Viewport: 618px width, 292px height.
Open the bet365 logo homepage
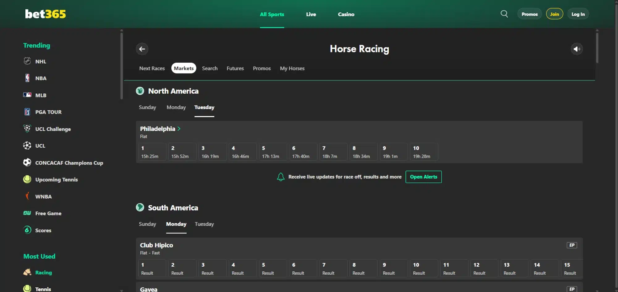click(45, 14)
